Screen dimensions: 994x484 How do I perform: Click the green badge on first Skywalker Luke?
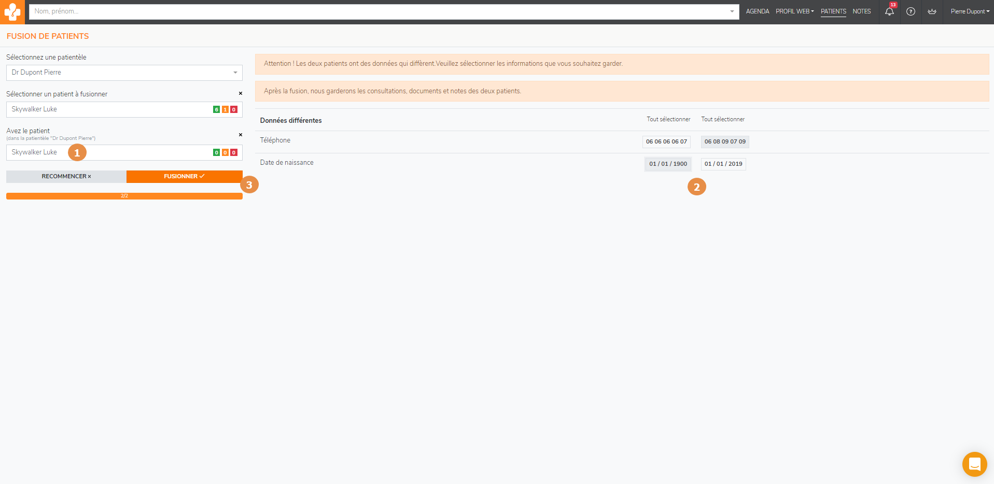pyautogui.click(x=216, y=109)
